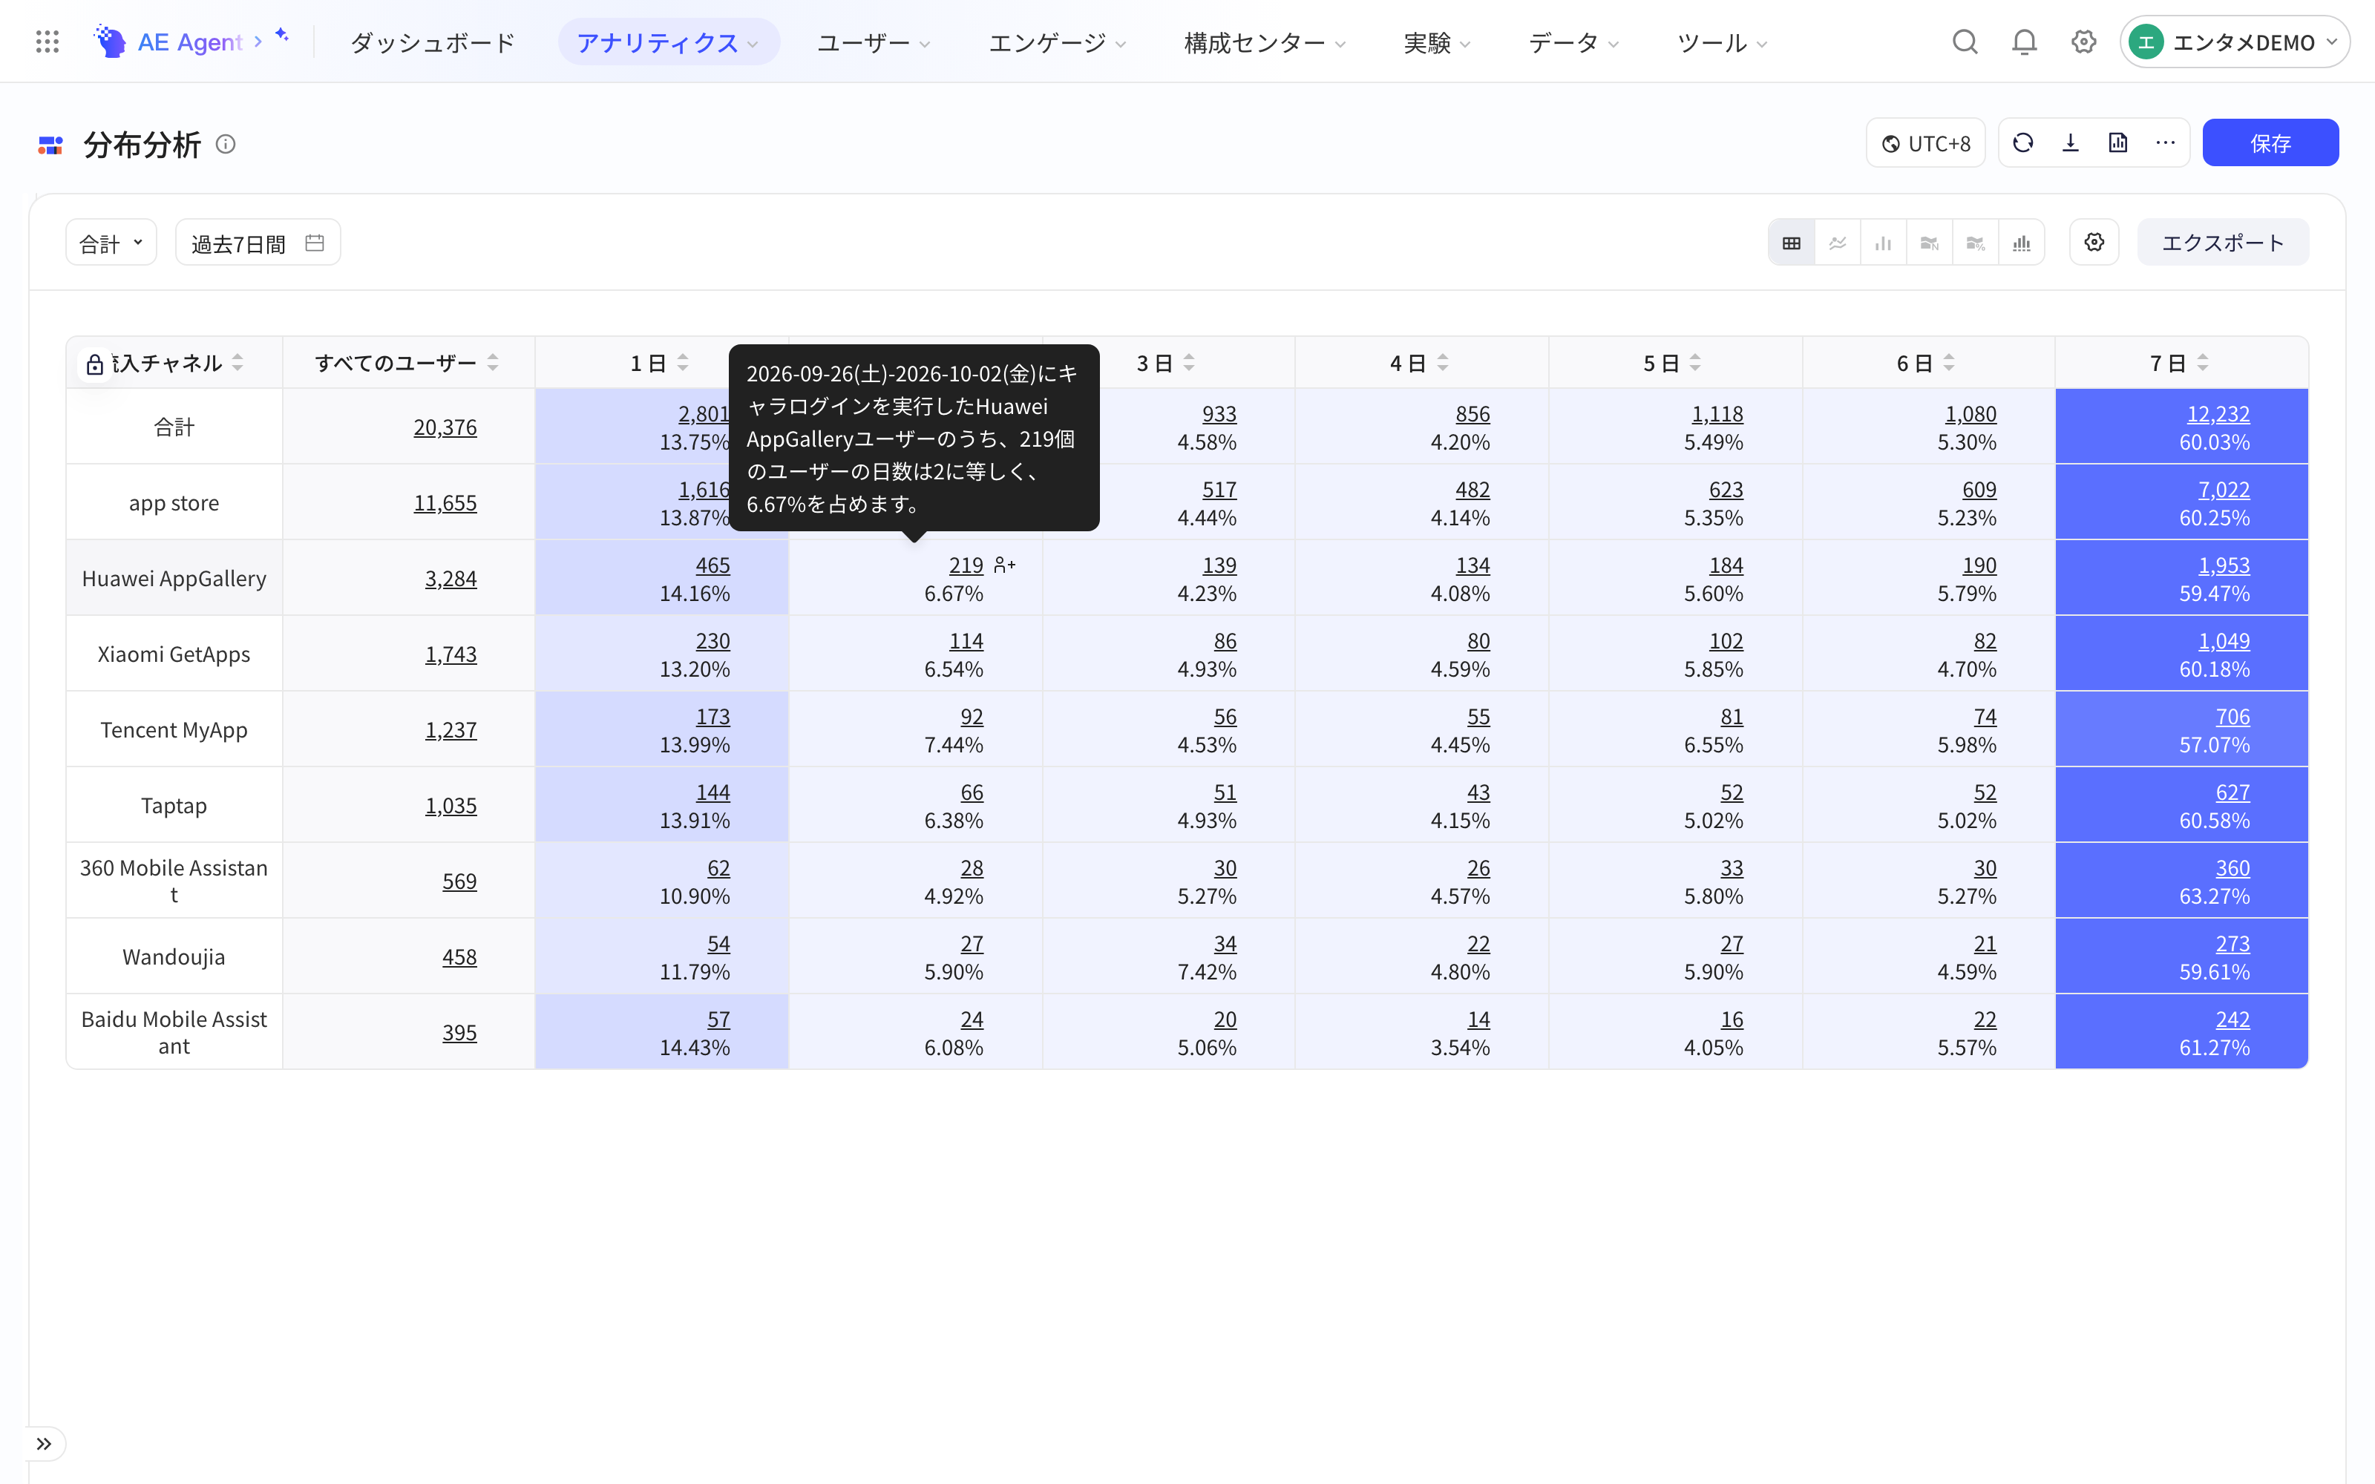
Task: Open the 合計 dropdown
Action: pos(111,243)
